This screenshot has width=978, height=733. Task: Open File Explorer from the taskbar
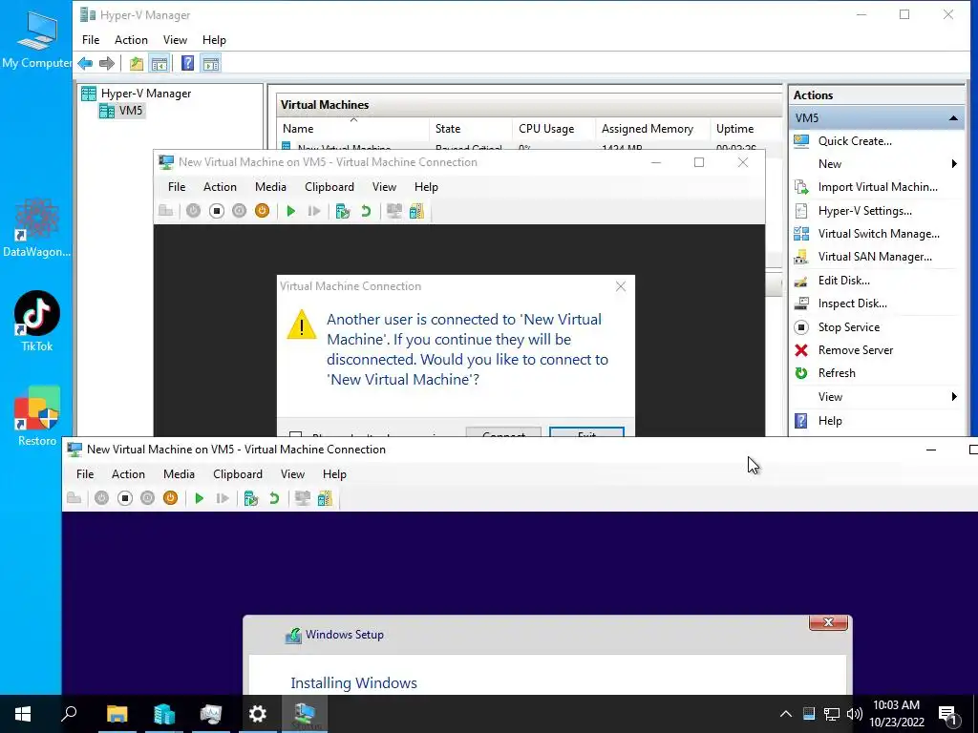pyautogui.click(x=117, y=714)
